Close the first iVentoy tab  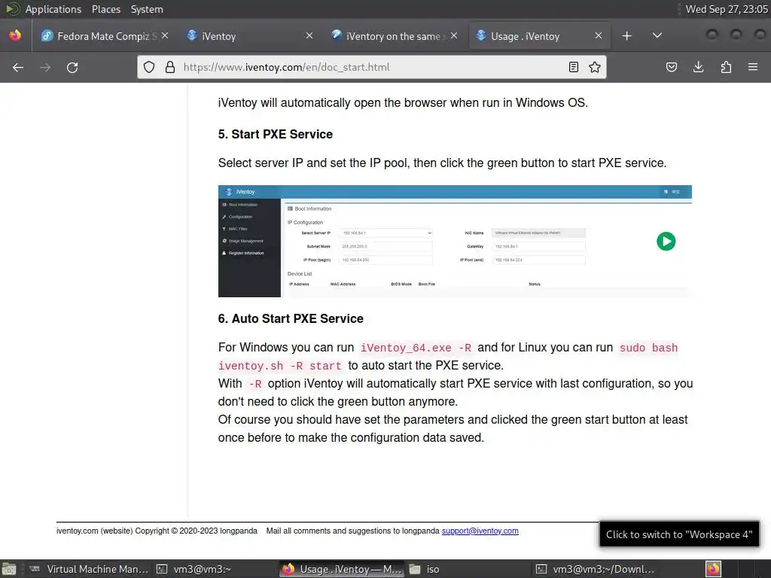click(x=309, y=35)
